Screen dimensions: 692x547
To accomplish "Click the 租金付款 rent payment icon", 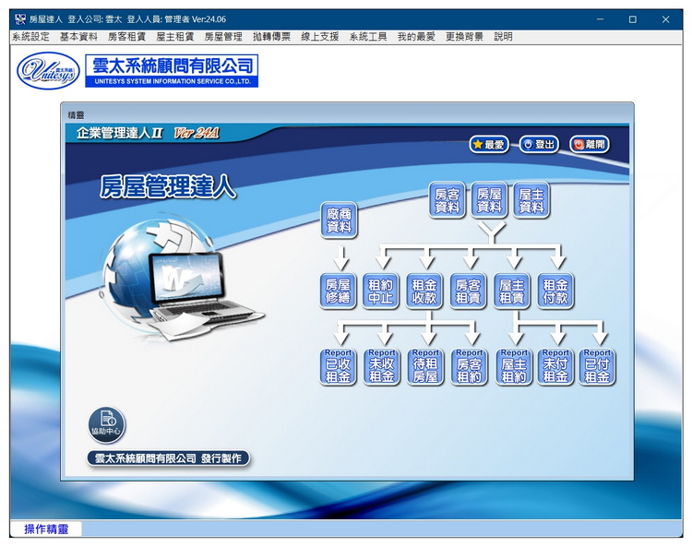I will 555,291.
